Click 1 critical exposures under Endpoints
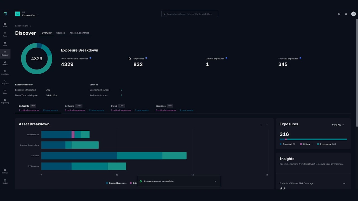The height and width of the screenshot is (201, 358). tap(29, 110)
